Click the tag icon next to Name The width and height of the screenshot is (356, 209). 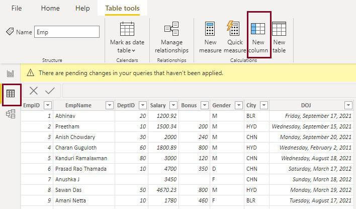click(x=10, y=31)
